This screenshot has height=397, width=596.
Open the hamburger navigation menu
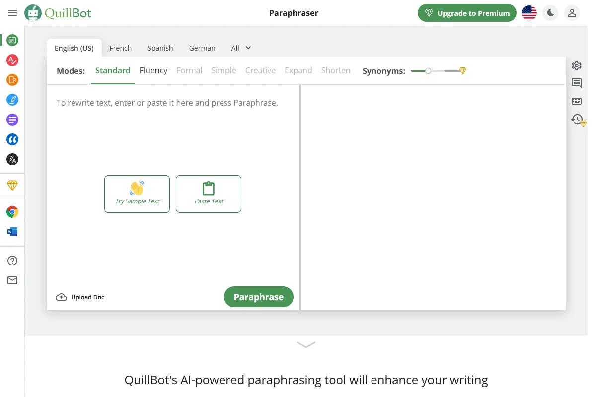click(12, 13)
